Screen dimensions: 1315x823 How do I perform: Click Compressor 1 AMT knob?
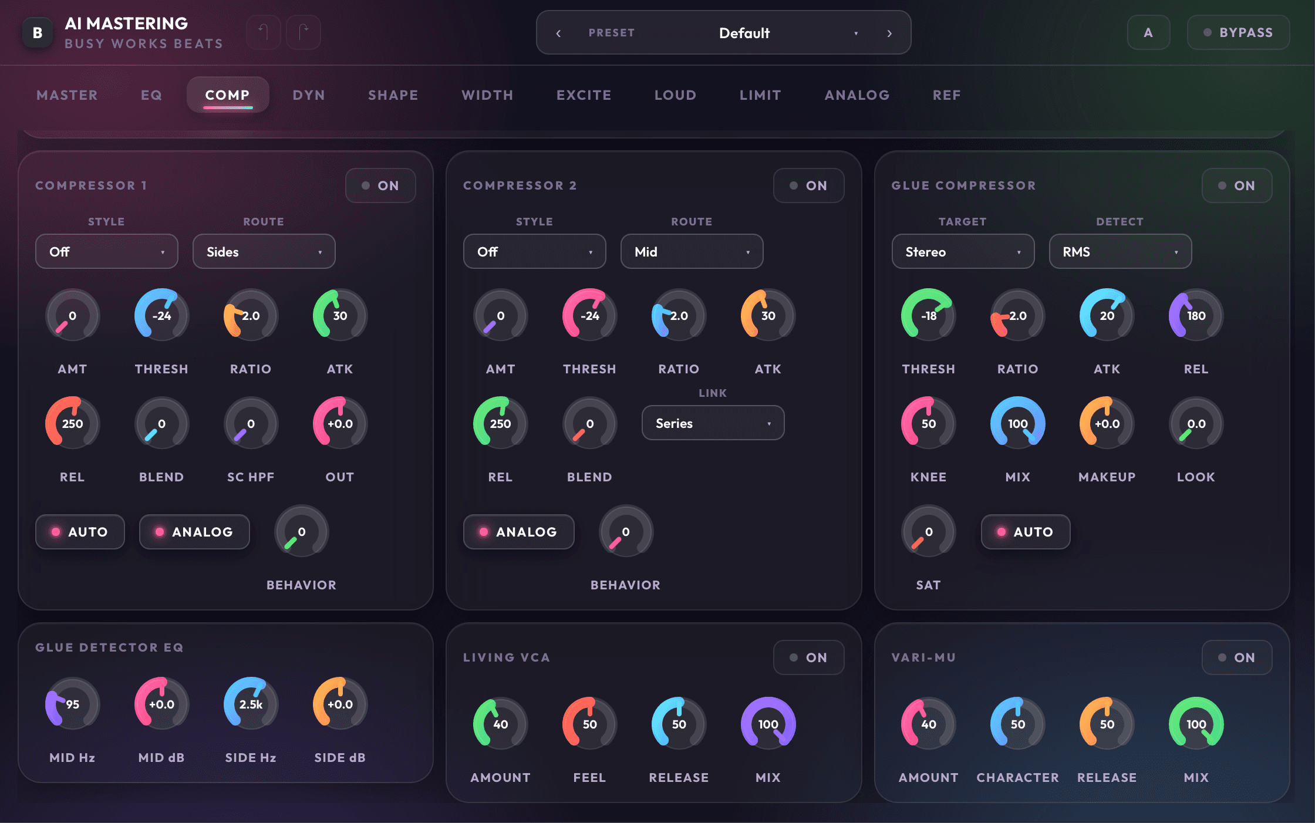click(x=72, y=315)
